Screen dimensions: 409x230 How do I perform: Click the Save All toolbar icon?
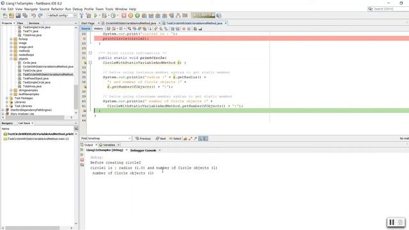25,15
